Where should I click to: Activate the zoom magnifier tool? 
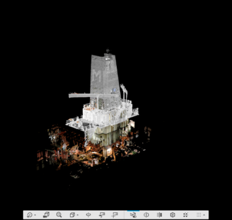pos(59,215)
